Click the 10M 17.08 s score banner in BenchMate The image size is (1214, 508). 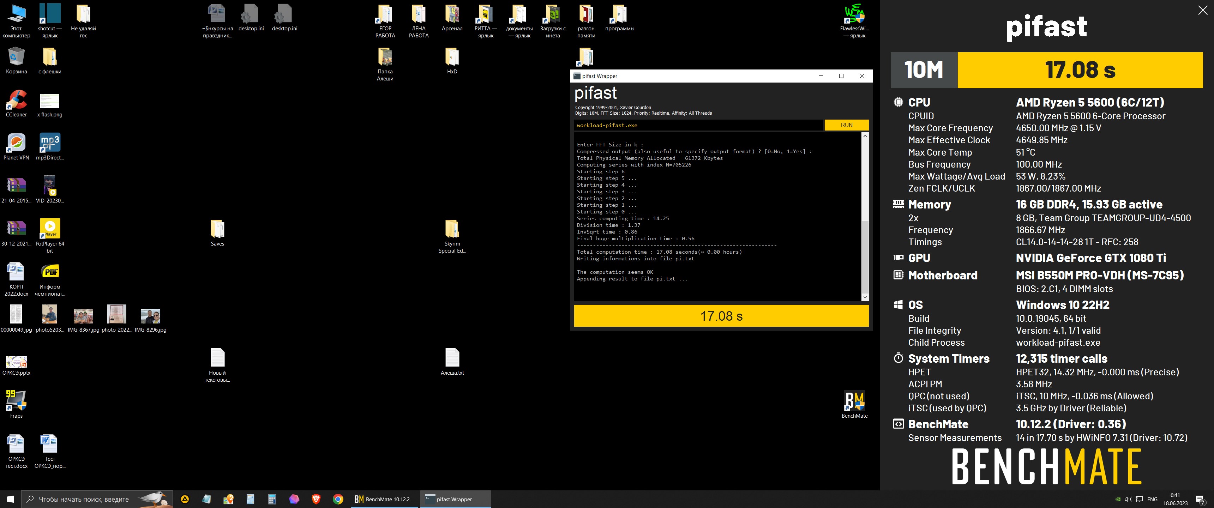(1047, 70)
